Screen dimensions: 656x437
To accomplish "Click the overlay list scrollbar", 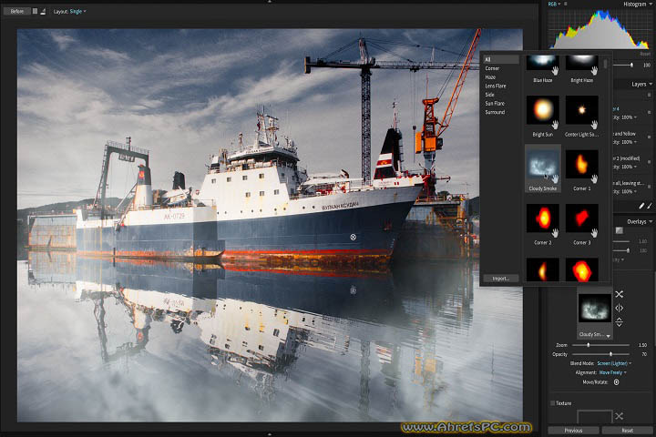I will click(x=605, y=64).
